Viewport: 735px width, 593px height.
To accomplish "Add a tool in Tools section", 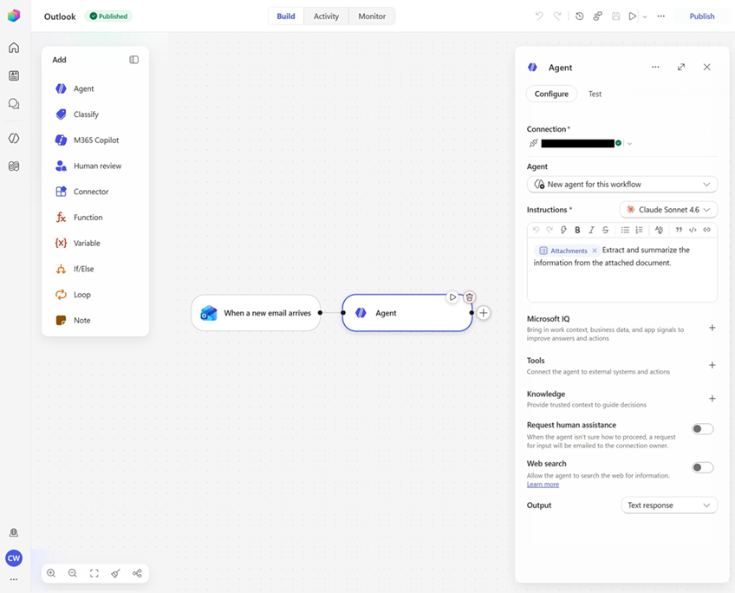I will pyautogui.click(x=712, y=365).
